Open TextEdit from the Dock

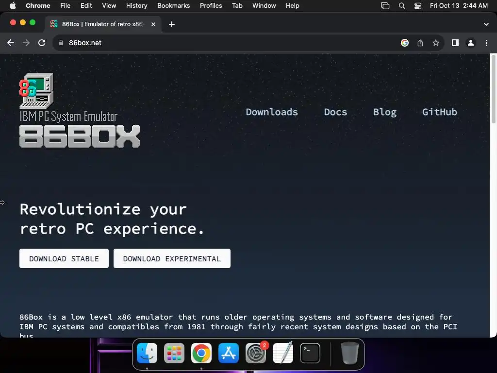click(283, 353)
